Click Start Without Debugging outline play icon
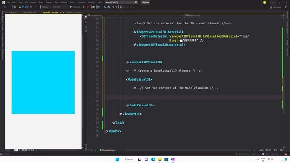The width and height of the screenshot is (290, 163). [84, 7]
